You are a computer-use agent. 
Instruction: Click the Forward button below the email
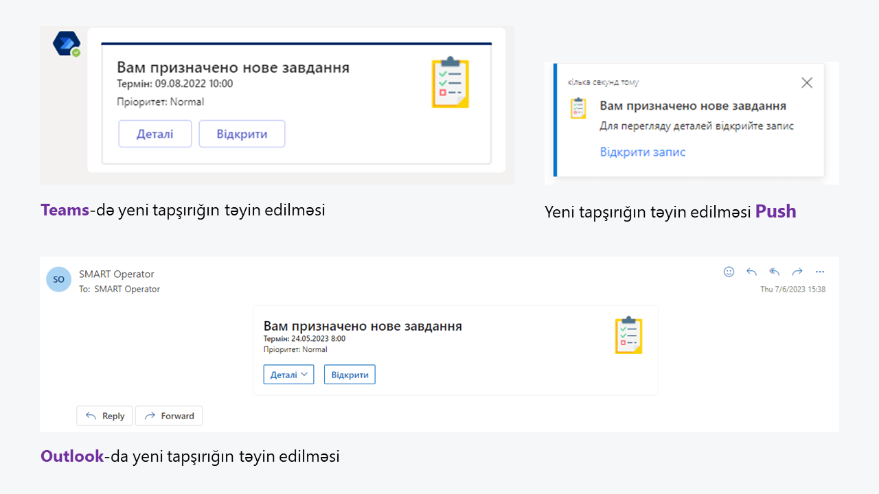(169, 416)
